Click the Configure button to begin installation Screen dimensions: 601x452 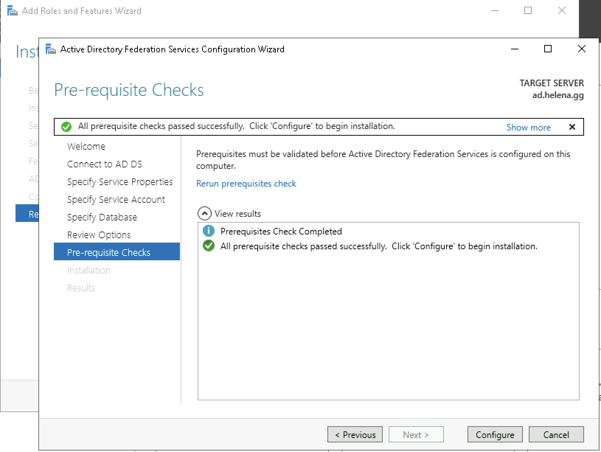pyautogui.click(x=495, y=435)
